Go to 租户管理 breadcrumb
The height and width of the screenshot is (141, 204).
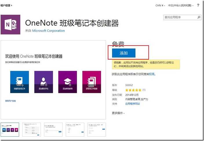pyautogui.click(x=6, y=5)
